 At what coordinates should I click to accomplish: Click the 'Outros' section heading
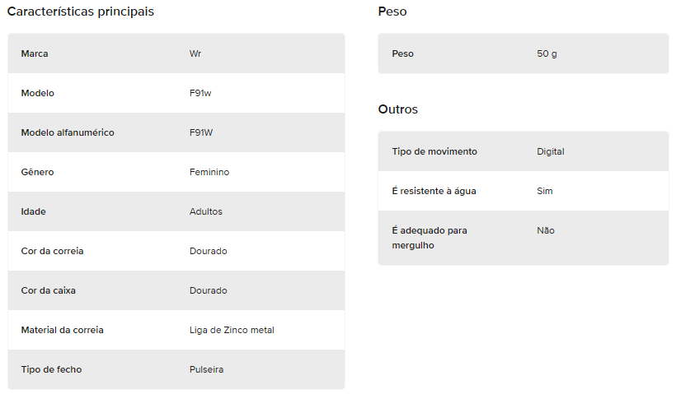point(398,109)
